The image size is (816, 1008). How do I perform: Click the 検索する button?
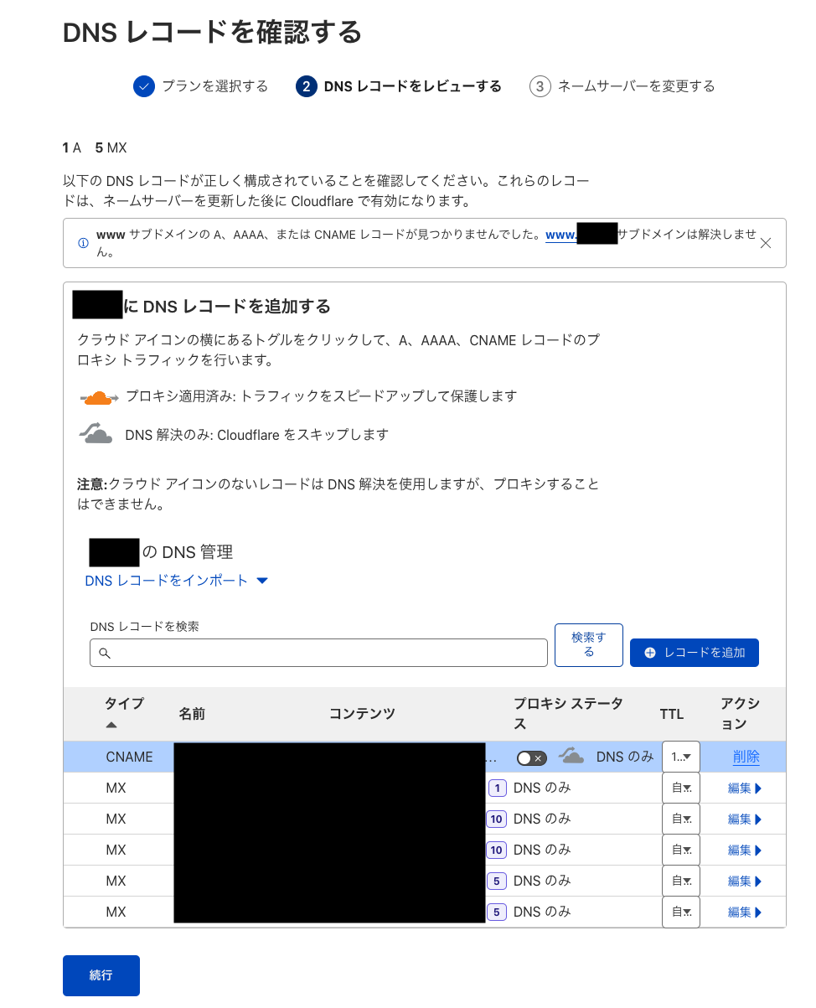(x=588, y=644)
